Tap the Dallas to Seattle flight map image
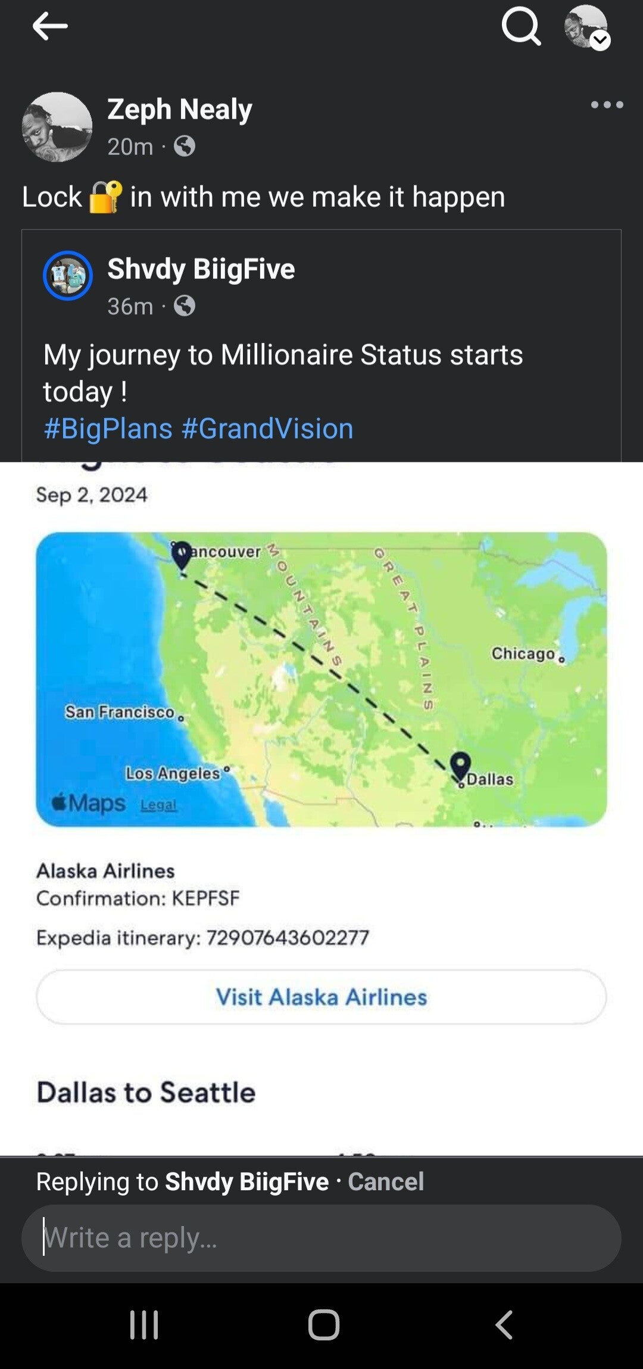This screenshot has width=643, height=1369. (321, 679)
